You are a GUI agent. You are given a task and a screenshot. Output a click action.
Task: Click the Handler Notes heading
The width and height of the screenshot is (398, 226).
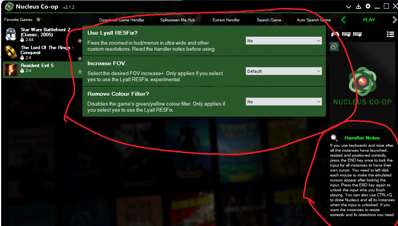(362, 138)
